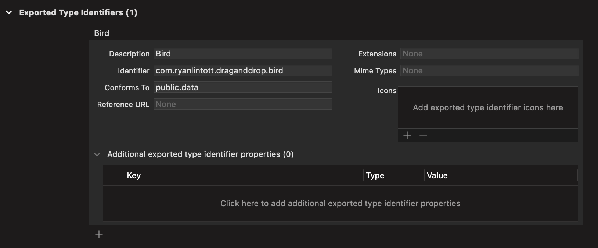Focus the Mime Types field
This screenshot has width=598, height=248.
click(489, 70)
